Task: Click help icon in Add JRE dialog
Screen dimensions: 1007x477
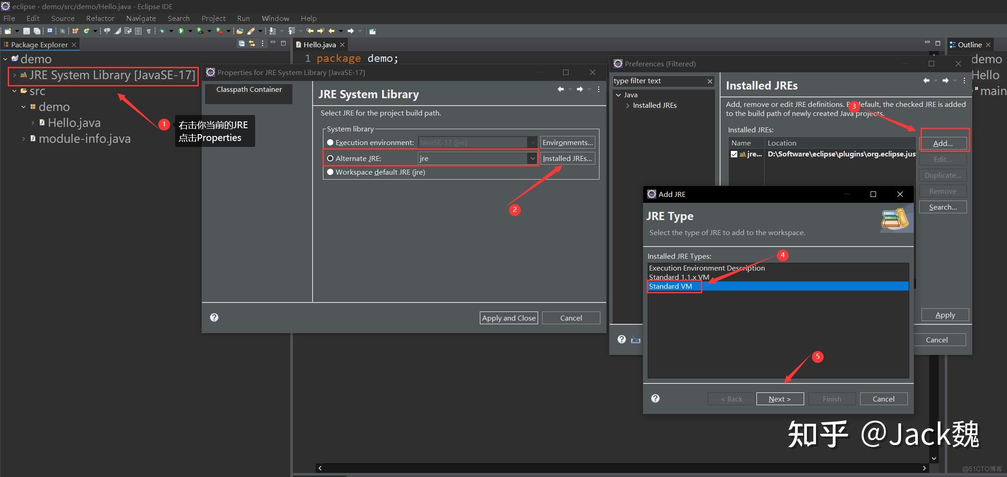Action: click(655, 398)
